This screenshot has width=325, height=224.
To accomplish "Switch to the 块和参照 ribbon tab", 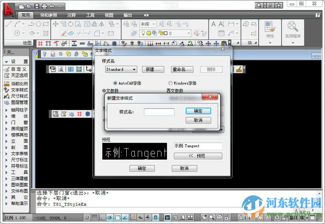I will [x=49, y=15].
